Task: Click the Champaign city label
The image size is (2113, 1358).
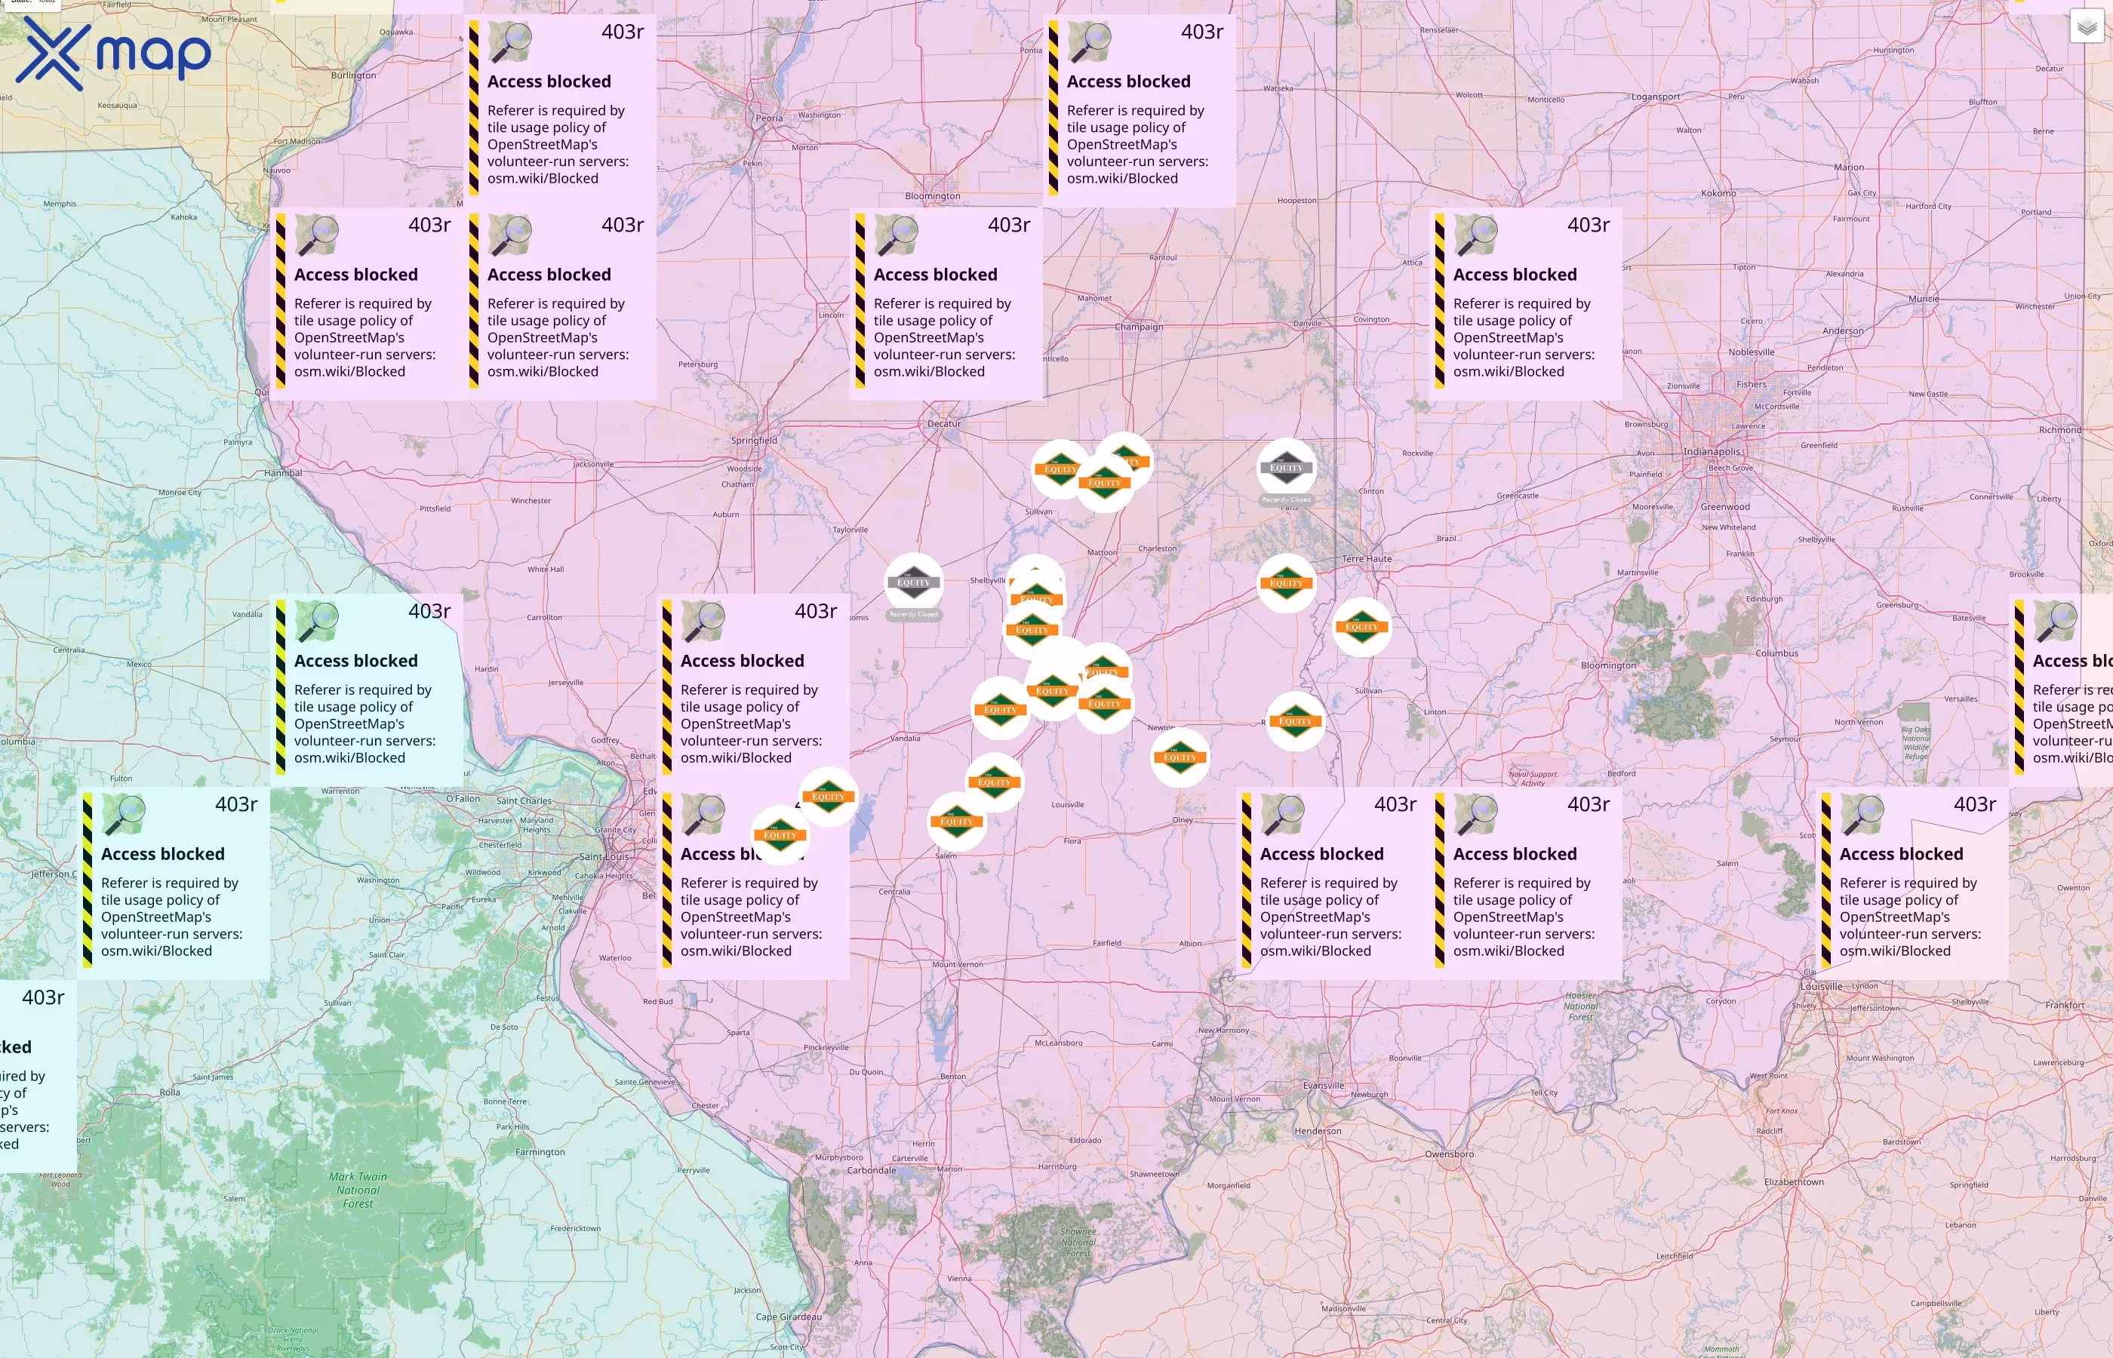Action: click(x=1139, y=327)
